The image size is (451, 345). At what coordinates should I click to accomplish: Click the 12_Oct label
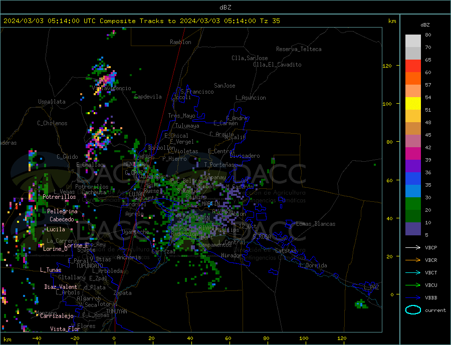click(248, 226)
